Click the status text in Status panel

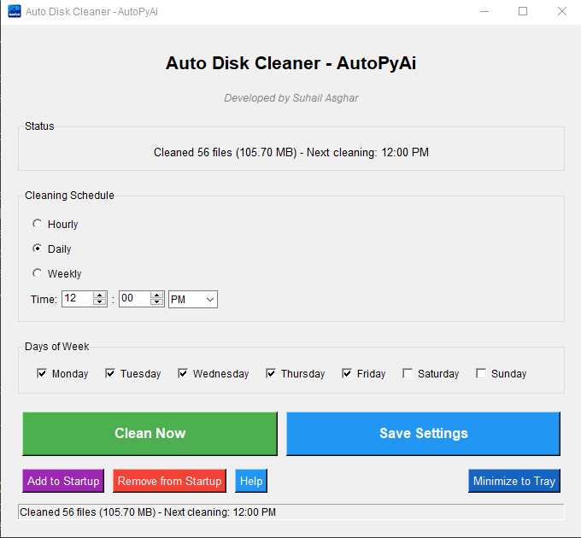coord(291,153)
